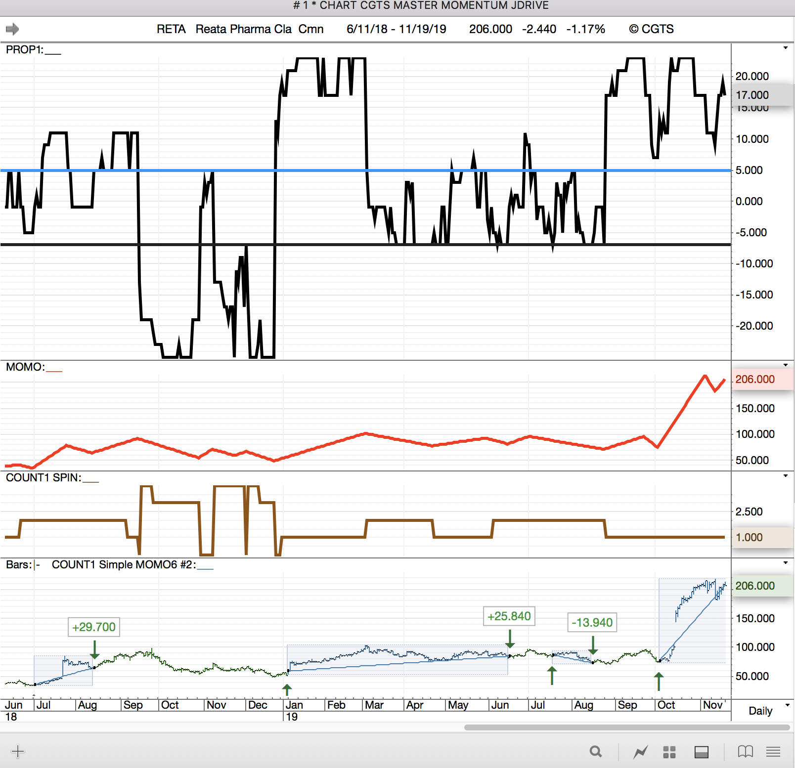Click the Bars label in the price pane
Image resolution: width=795 pixels, height=768 pixels.
pyautogui.click(x=19, y=565)
